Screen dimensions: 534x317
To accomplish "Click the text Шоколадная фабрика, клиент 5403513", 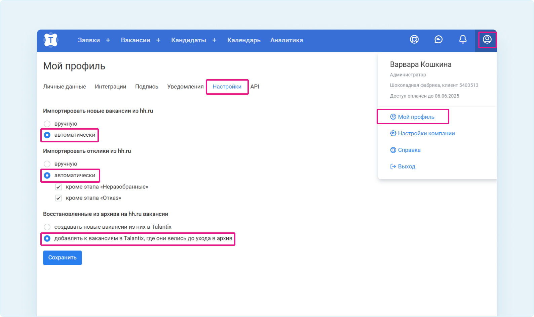I will pos(434,85).
